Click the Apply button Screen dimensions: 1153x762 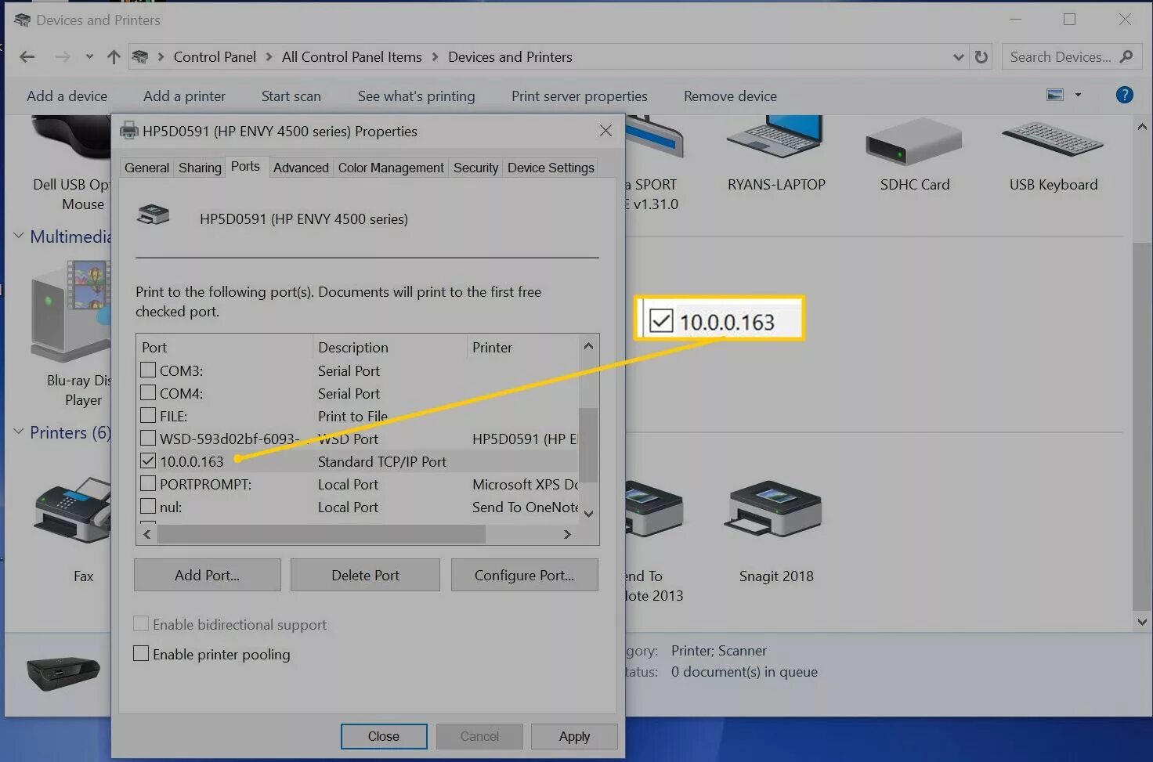coord(574,736)
